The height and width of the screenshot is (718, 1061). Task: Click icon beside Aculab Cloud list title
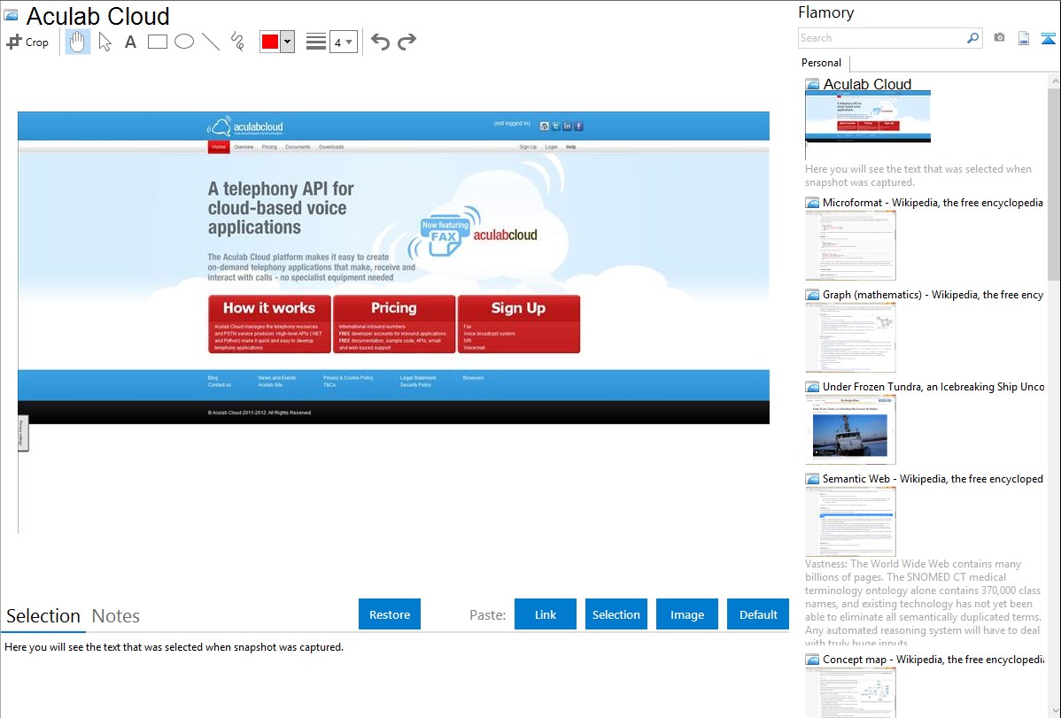click(813, 85)
